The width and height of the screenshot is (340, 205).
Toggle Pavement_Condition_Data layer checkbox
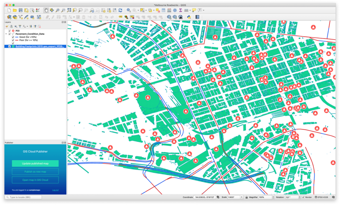pos(10,34)
